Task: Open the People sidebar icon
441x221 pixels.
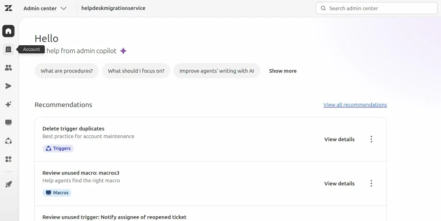Action: 8,68
